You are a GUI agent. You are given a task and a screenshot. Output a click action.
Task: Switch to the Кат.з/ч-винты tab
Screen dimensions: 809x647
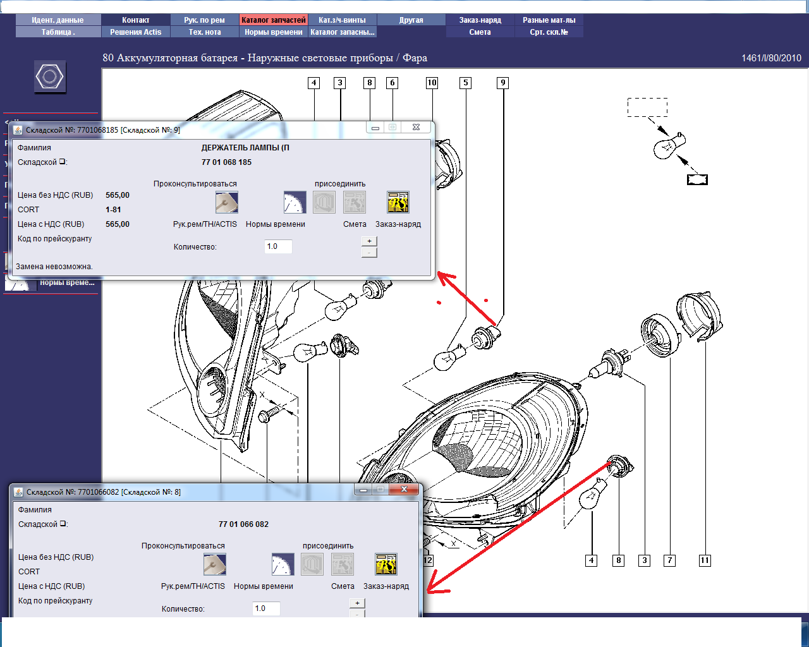point(343,20)
